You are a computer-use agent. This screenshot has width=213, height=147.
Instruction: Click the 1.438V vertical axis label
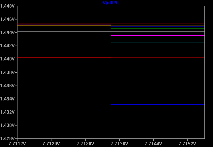7,72
